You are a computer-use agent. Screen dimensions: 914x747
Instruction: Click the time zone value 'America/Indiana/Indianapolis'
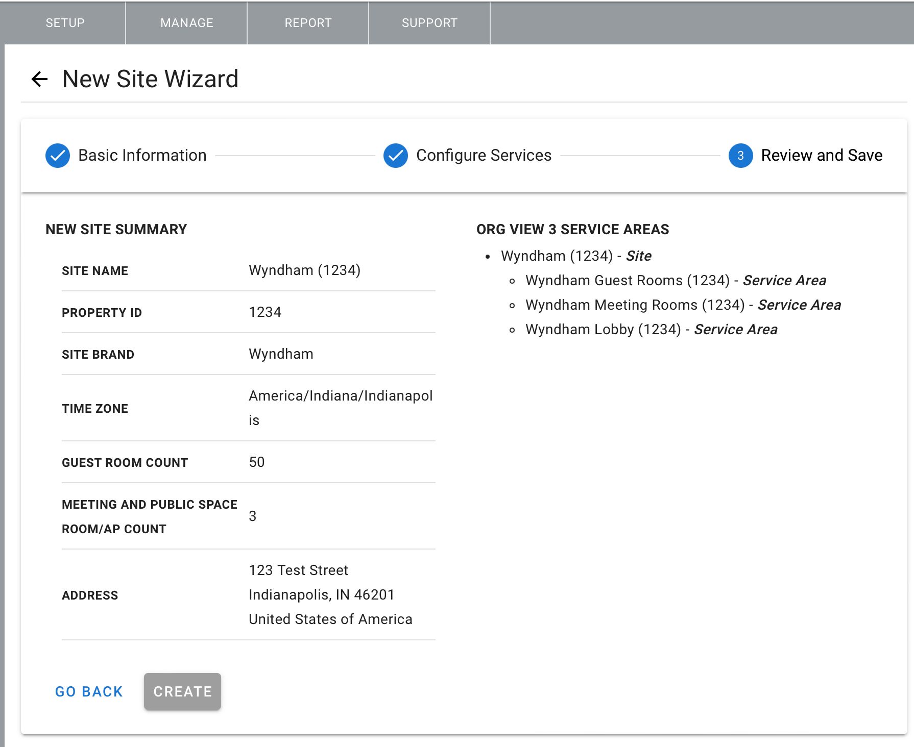point(341,408)
